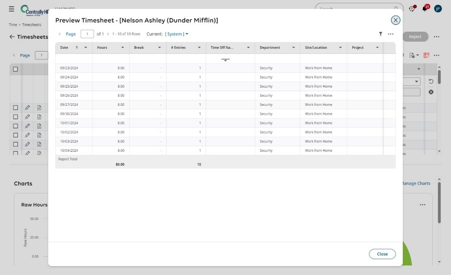451x275 pixels.
Task: Open the help icon in the header
Action: click(x=412, y=9)
